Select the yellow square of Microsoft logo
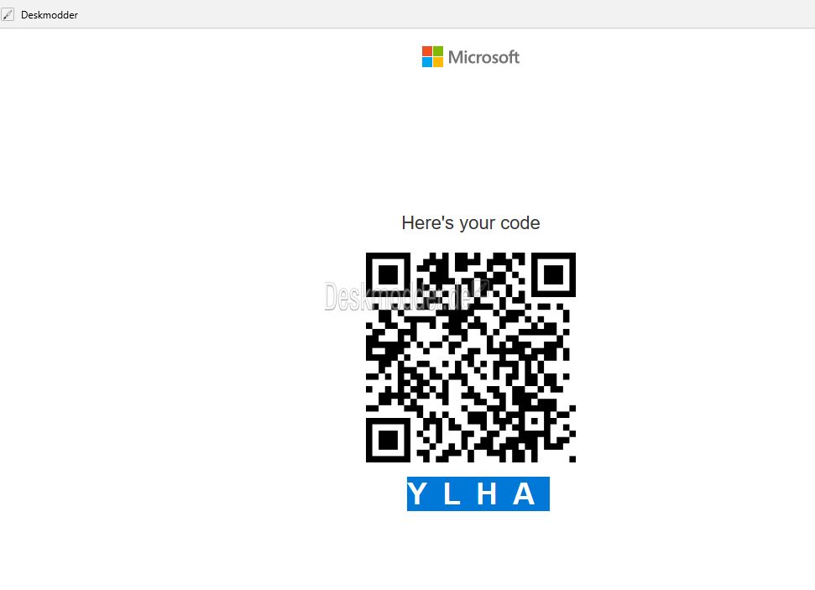This screenshot has width=815, height=590. [x=438, y=62]
